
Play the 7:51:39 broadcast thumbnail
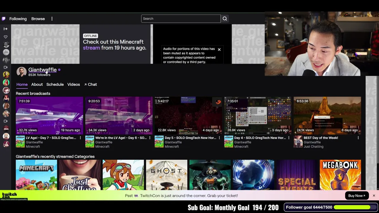tap(49, 115)
